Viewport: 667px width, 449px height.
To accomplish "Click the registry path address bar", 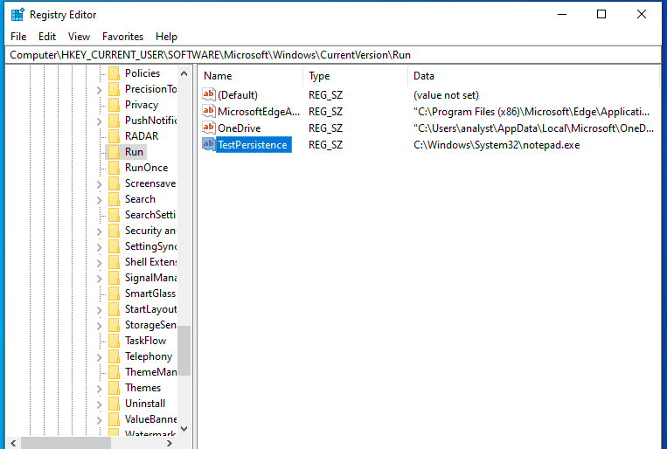I will point(332,54).
